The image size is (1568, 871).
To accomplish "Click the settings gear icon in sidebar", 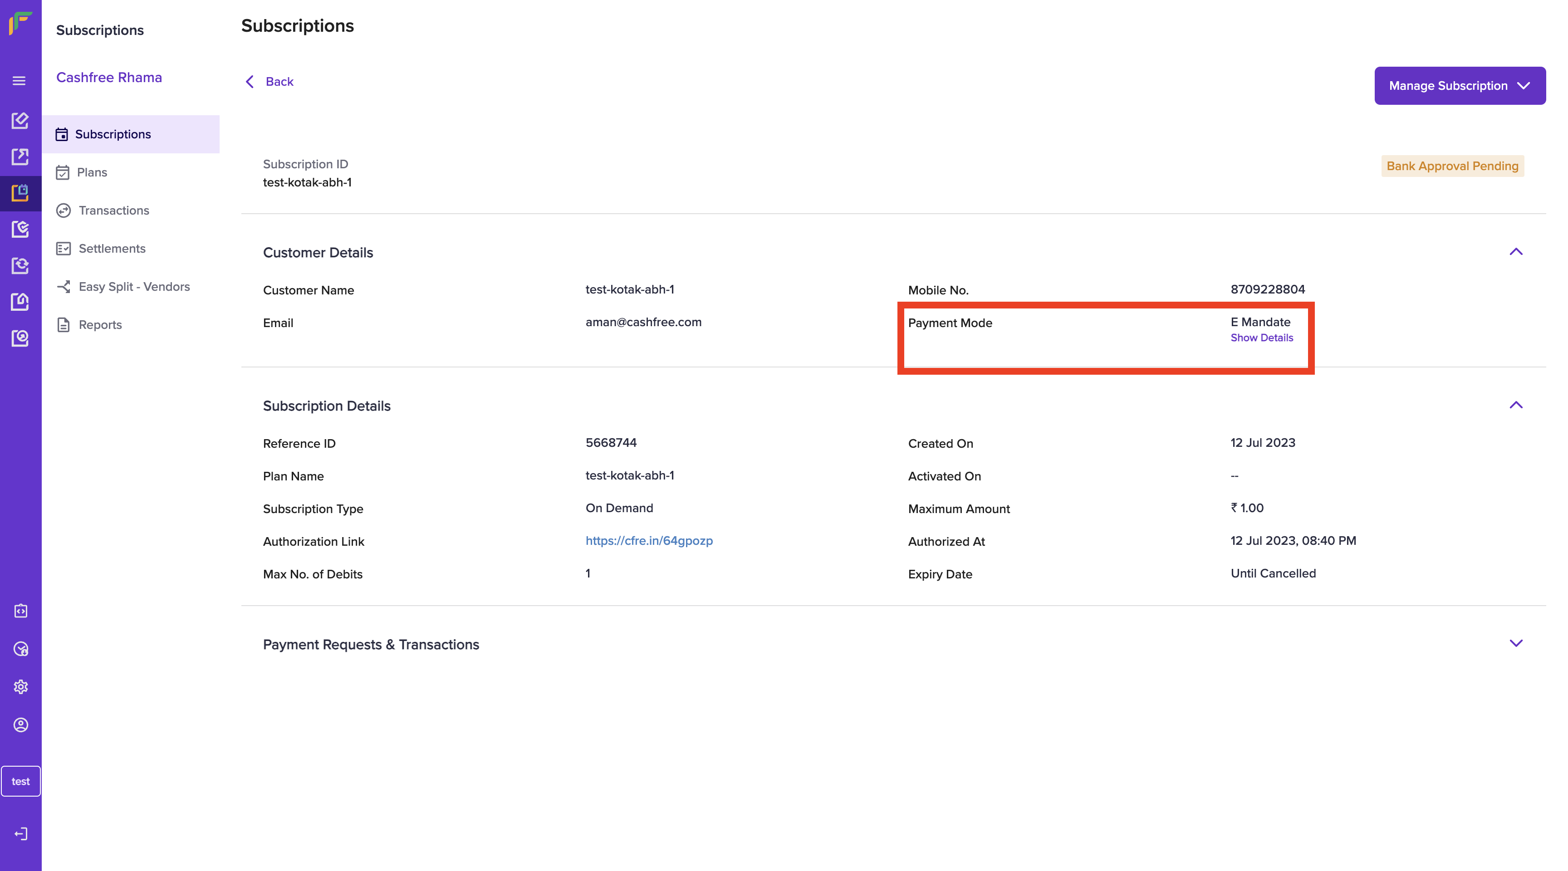I will tap(21, 686).
